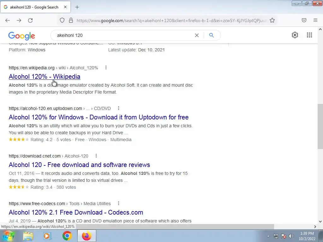Click the 'Rating: 4.2' text
This screenshot has height=242, width=323.
[x=41, y=140]
